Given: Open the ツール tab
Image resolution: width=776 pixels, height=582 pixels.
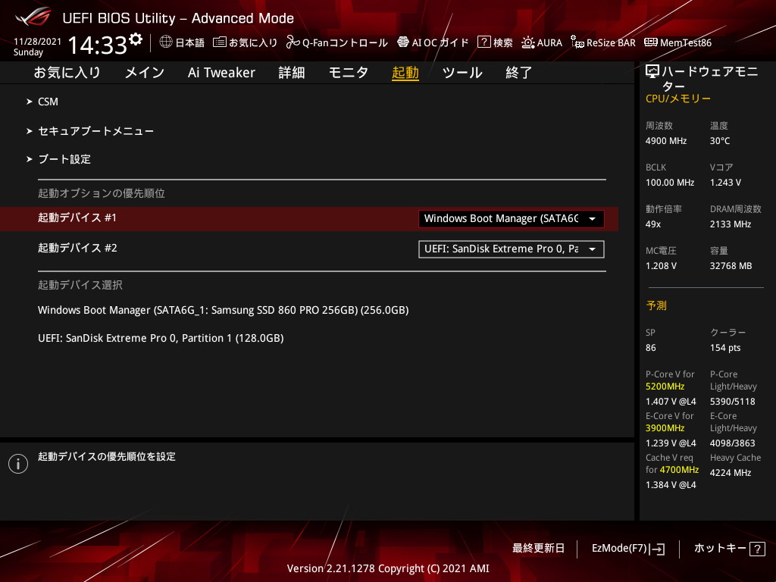Looking at the screenshot, I should [462, 73].
